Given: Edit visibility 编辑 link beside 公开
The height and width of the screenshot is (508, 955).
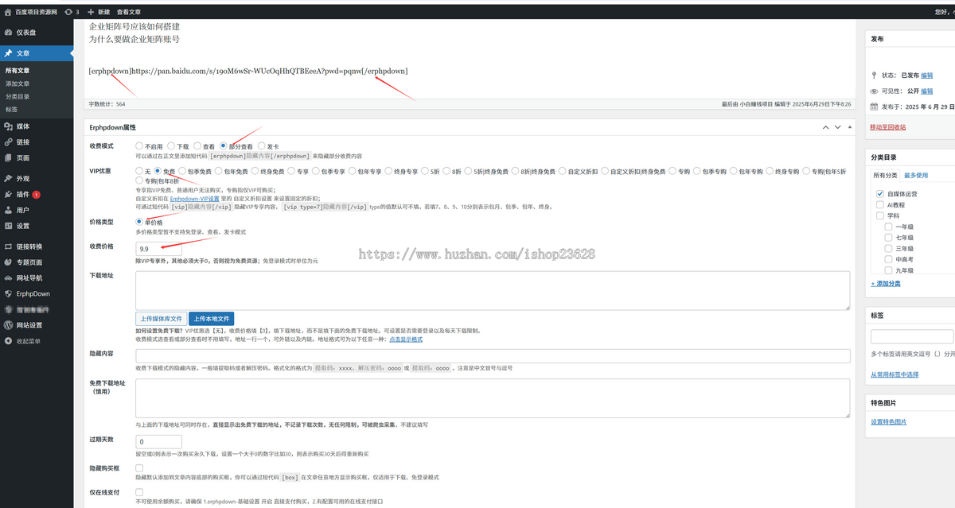Looking at the screenshot, I should click(x=927, y=91).
